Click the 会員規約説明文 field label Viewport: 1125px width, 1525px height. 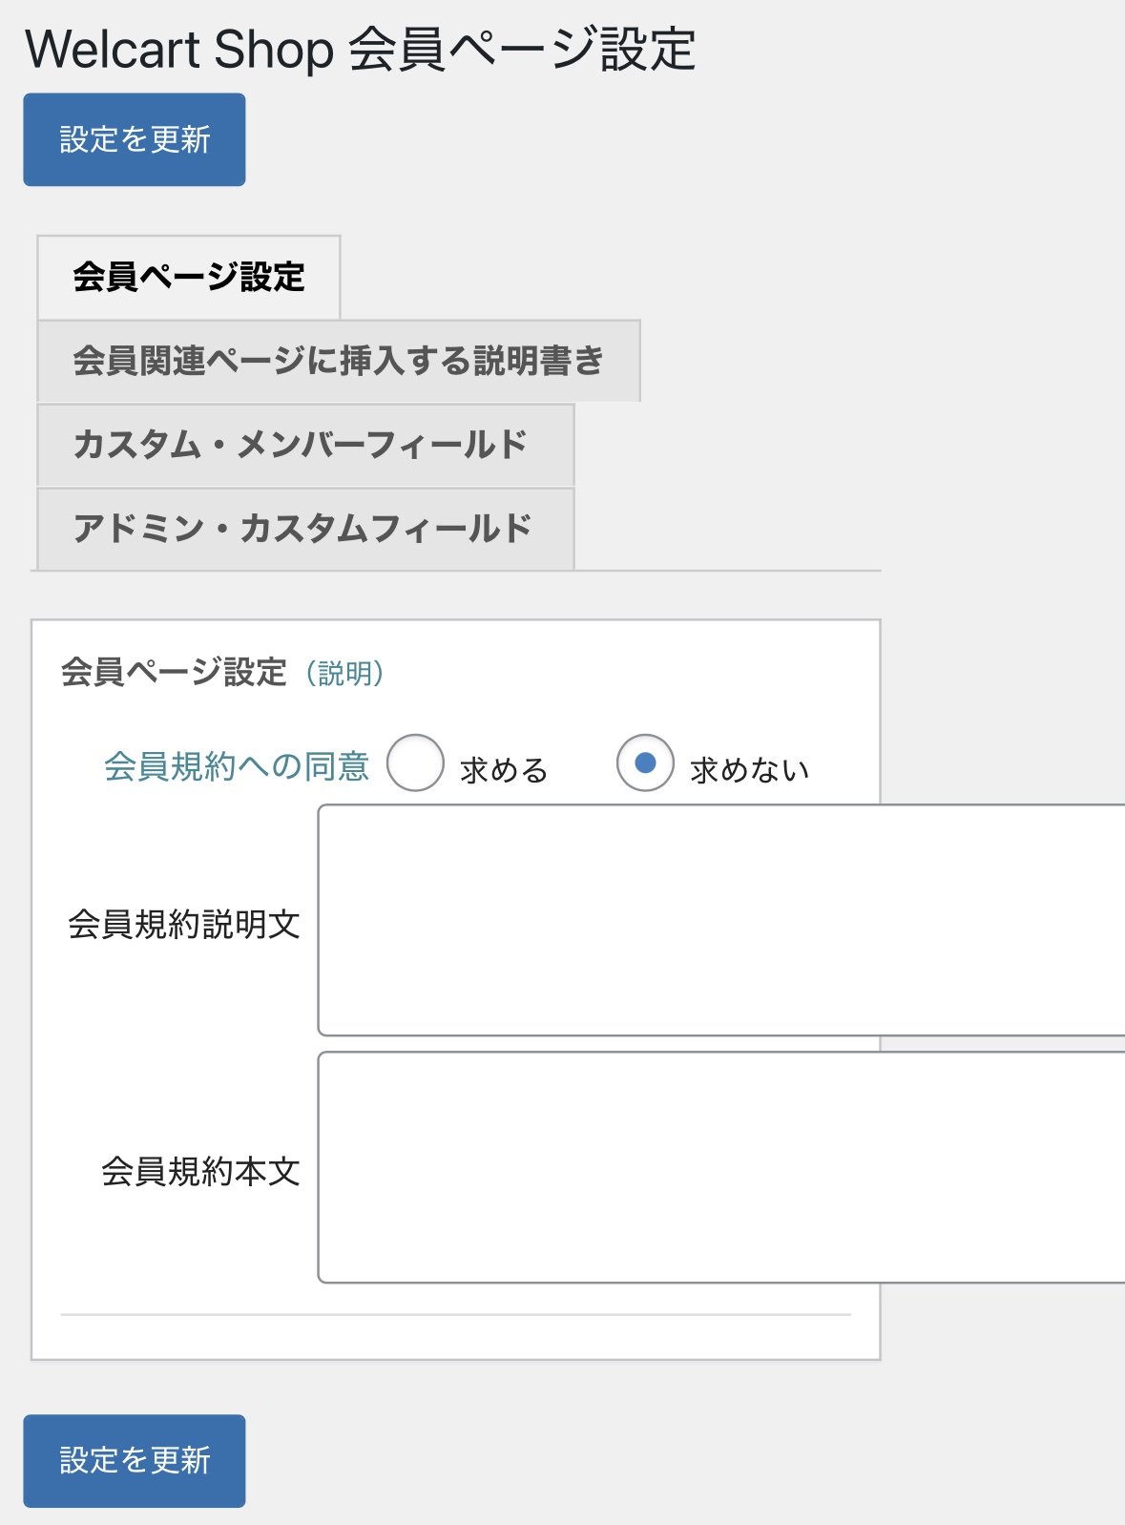click(184, 924)
